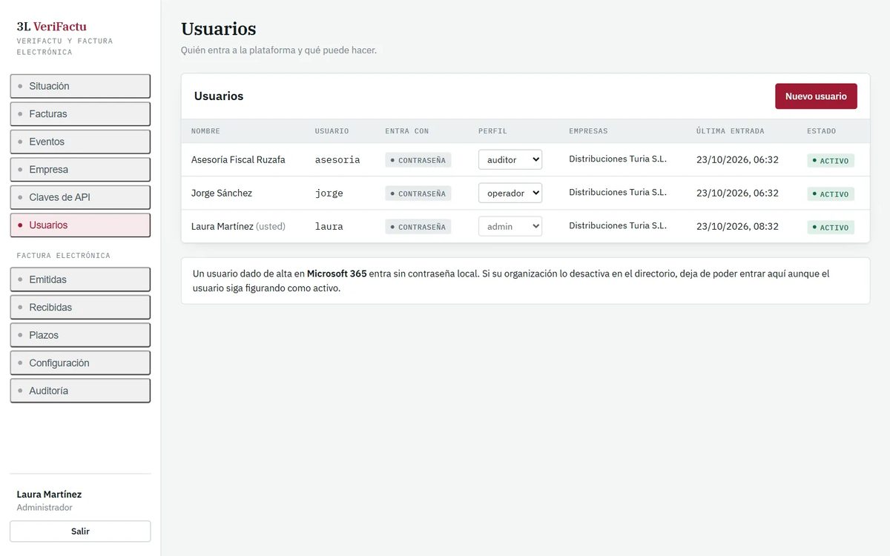Image resolution: width=890 pixels, height=556 pixels.
Task: Open Emitidas under Factura Electrónica
Action: [x=80, y=279]
